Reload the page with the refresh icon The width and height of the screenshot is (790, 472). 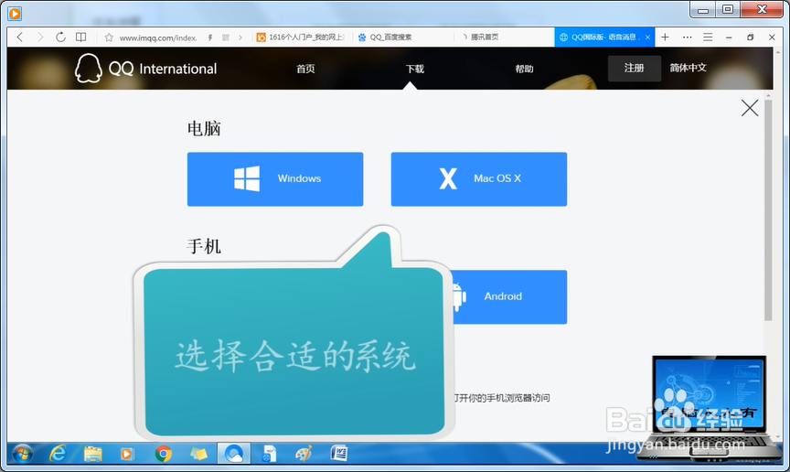tap(60, 38)
